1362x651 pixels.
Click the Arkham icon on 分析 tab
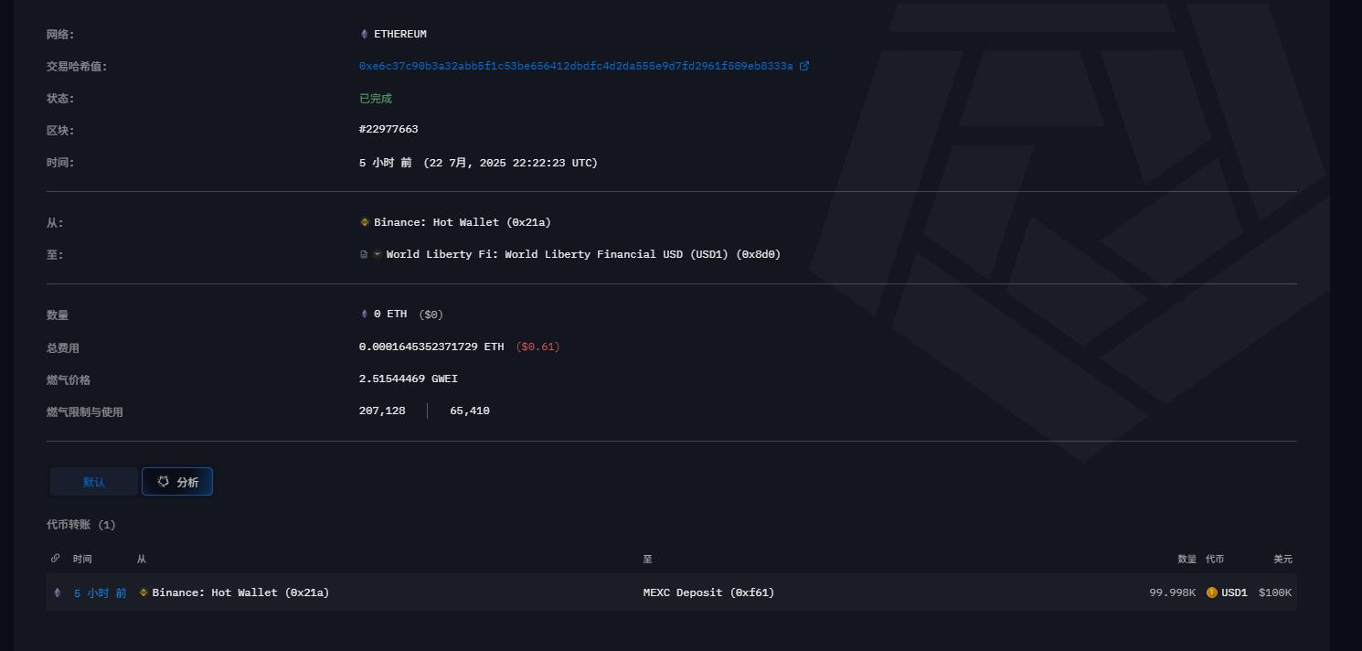[x=164, y=481]
